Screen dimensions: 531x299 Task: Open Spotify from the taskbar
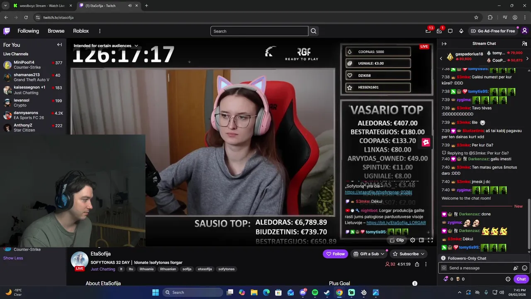coord(315,292)
